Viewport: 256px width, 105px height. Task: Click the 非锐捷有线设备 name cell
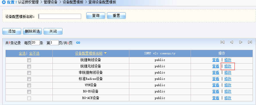pyautogui.click(x=91, y=73)
